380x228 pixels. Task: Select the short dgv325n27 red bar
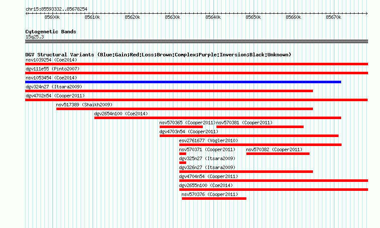click(x=183, y=163)
